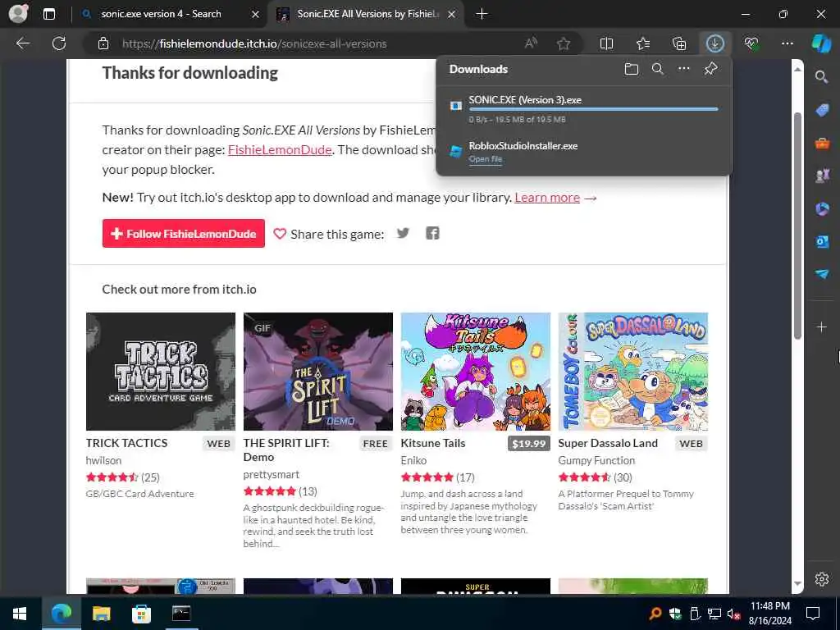
Task: Open the Super Dassalo Land thumbnail
Action: (633, 372)
